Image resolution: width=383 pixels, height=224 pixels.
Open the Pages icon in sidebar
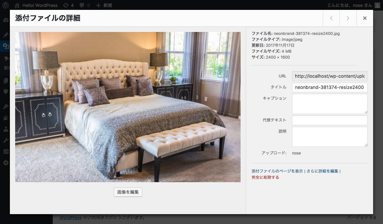point(6,80)
